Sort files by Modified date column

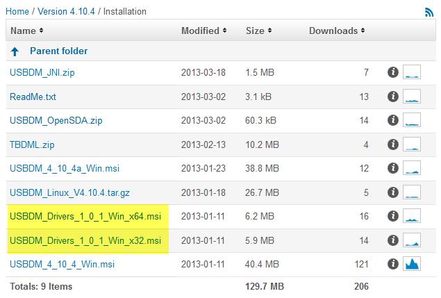[204, 31]
